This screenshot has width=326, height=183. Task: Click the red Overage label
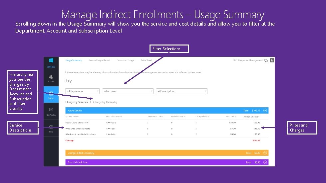pos(70,140)
